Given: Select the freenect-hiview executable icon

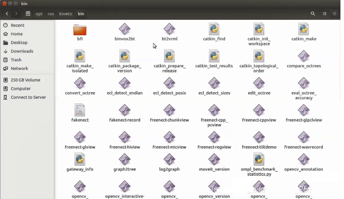Looking at the screenshot, I should pyautogui.click(x=124, y=137).
